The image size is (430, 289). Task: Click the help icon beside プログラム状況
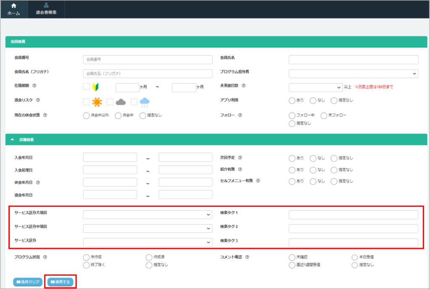click(x=45, y=257)
